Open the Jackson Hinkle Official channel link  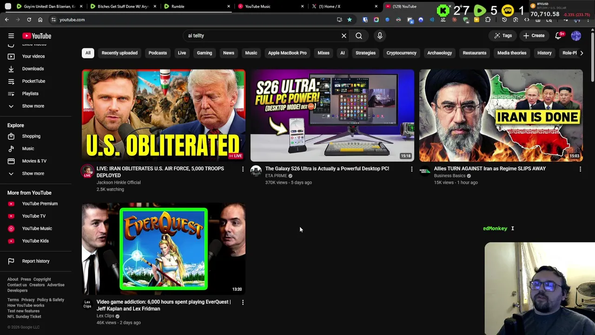(x=119, y=182)
